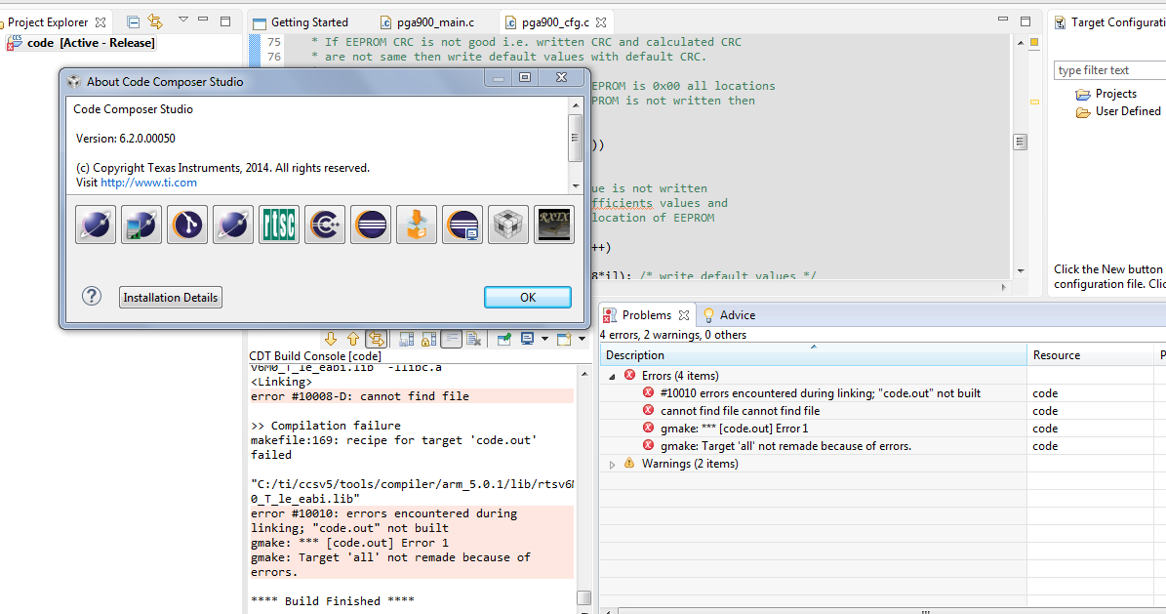The height and width of the screenshot is (614, 1166).
Task: Click the orange box install plug-in icon
Action: (417, 225)
